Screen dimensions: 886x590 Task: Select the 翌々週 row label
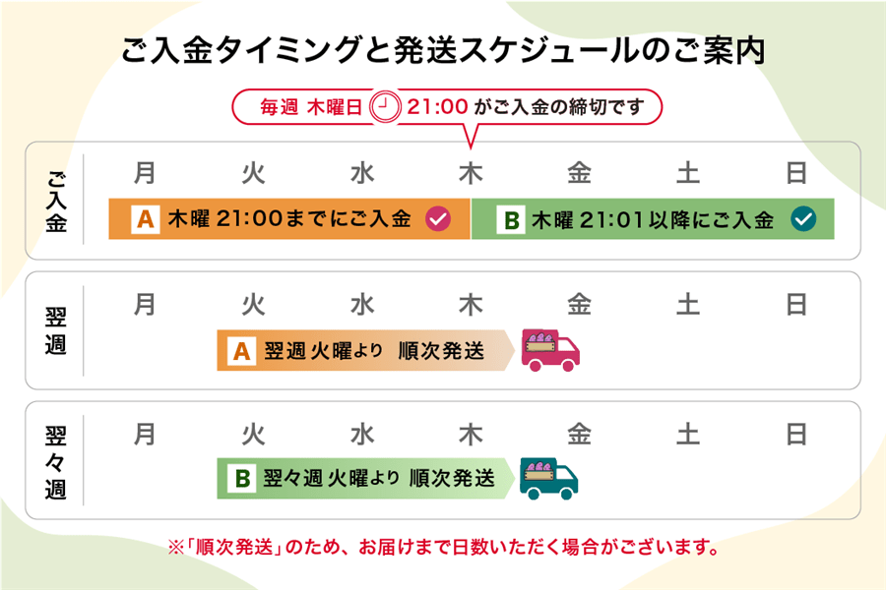[x=55, y=460]
